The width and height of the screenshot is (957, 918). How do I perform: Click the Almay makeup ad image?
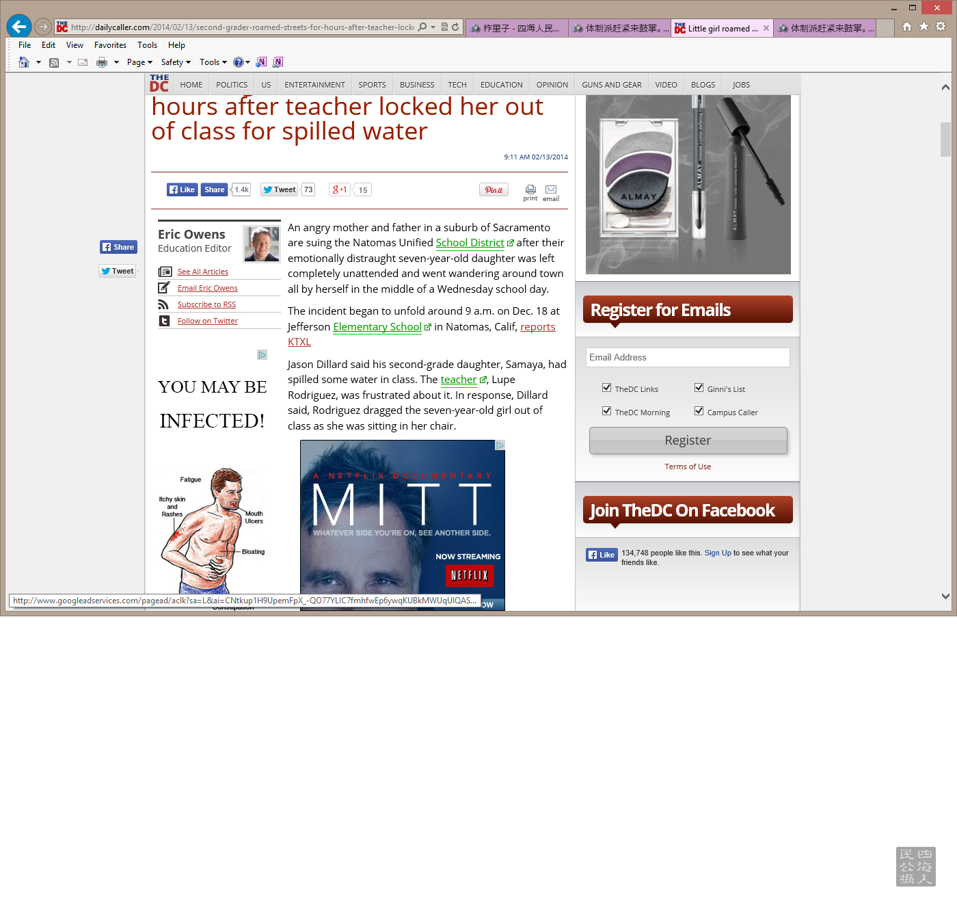pyautogui.click(x=688, y=185)
